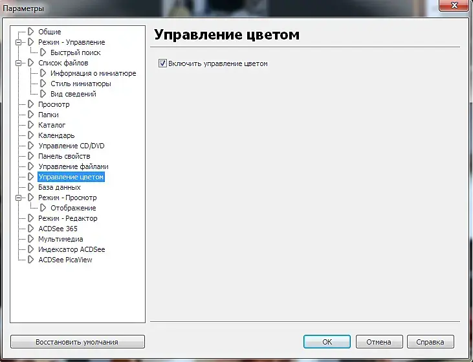Image resolution: width=473 pixels, height=362 pixels.
Task: Open the Отображение settings page
Action: click(x=73, y=208)
